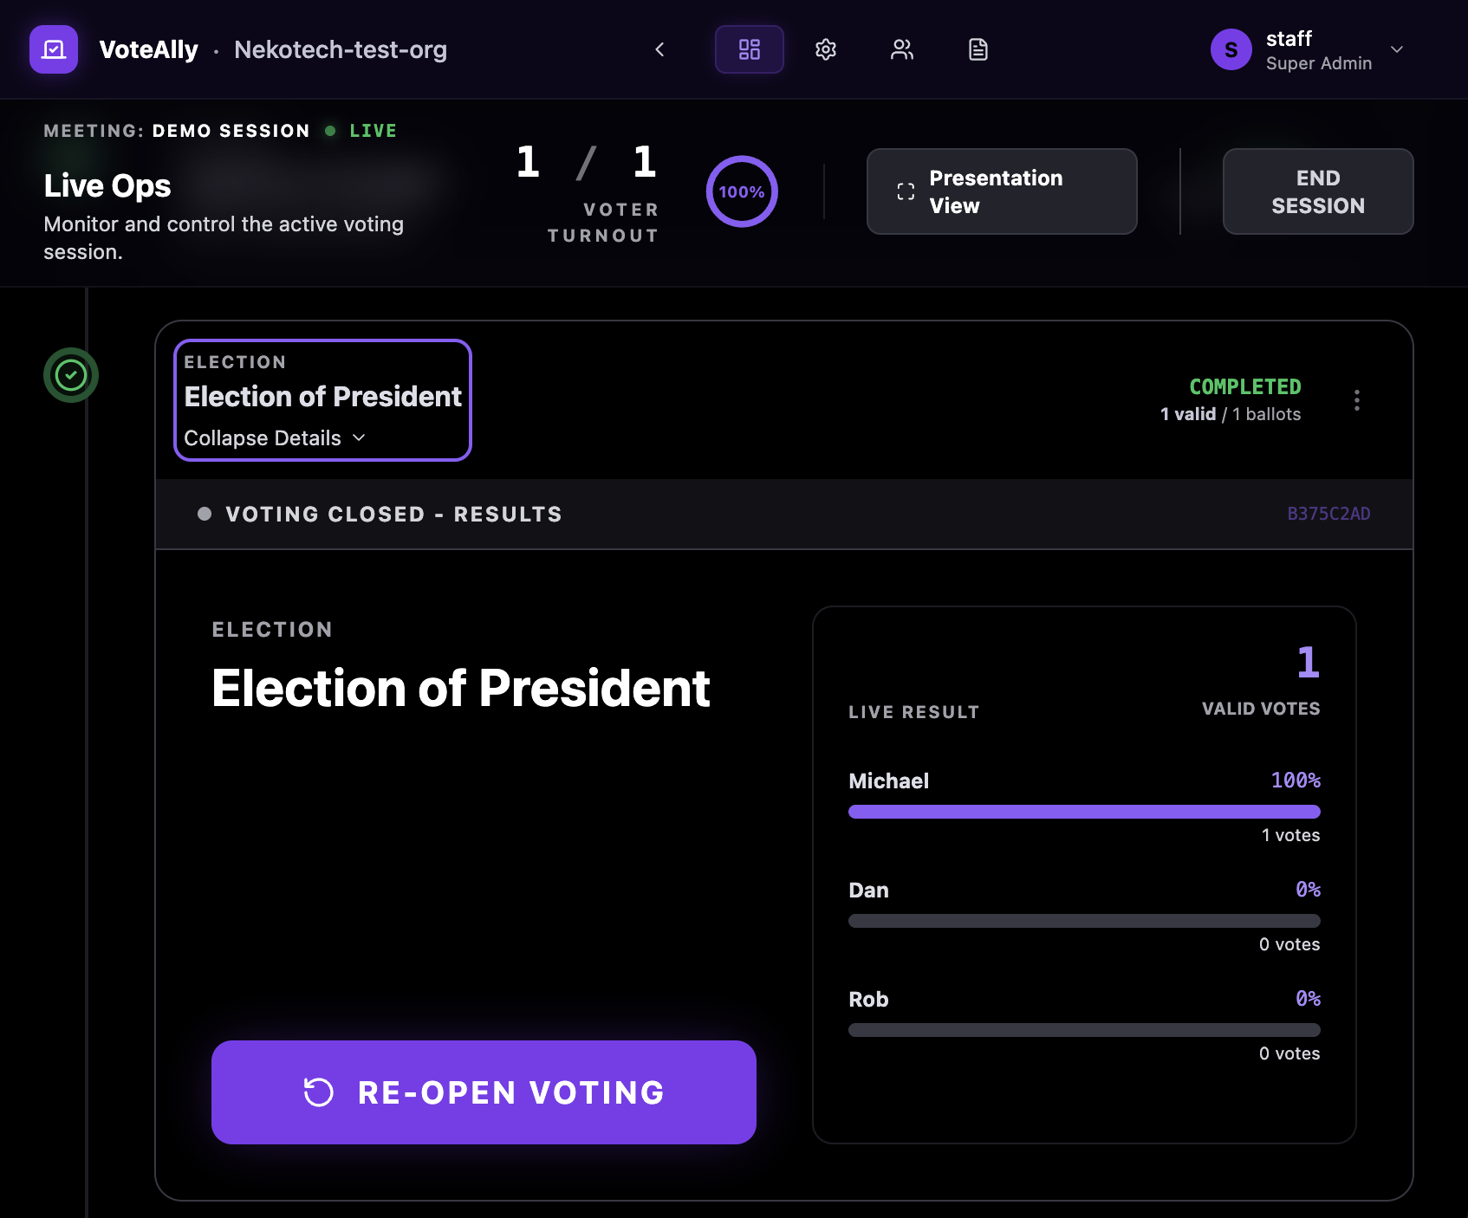
Task: Click the green completed check badge on timeline
Action: (x=71, y=375)
